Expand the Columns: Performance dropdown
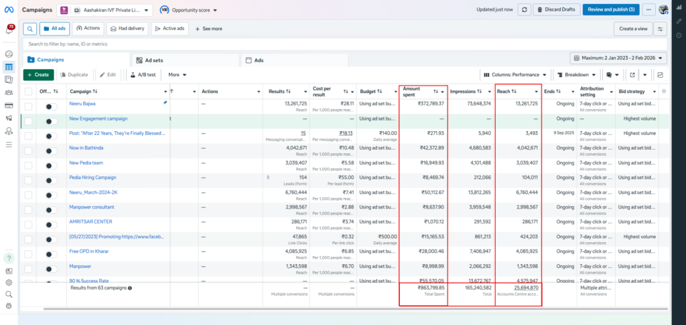The width and height of the screenshot is (686, 325). (514, 75)
